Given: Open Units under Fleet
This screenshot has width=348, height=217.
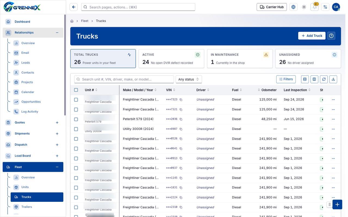Looking at the screenshot, I should tap(37, 187).
